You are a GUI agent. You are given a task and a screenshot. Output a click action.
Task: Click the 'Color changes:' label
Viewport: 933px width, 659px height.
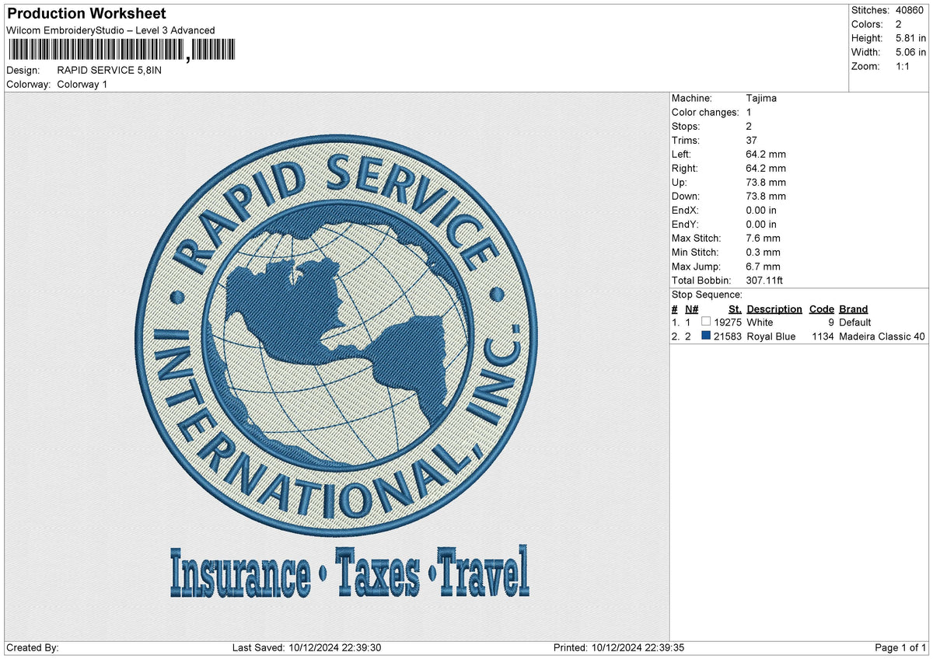(704, 112)
